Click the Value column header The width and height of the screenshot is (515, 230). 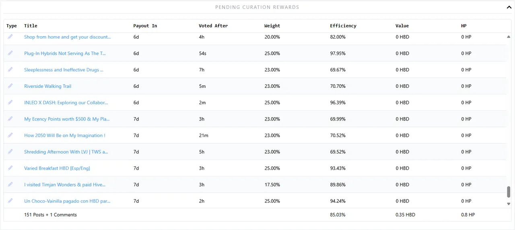pyautogui.click(x=402, y=26)
